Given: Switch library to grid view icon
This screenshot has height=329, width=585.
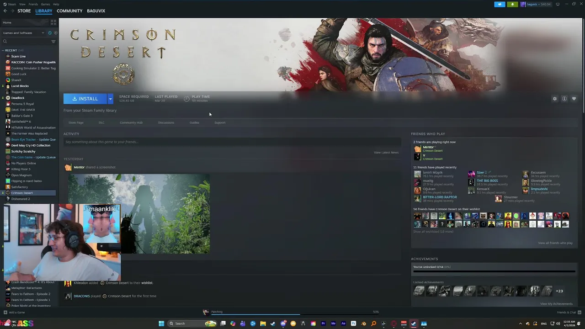Looking at the screenshot, I should (x=53, y=22).
